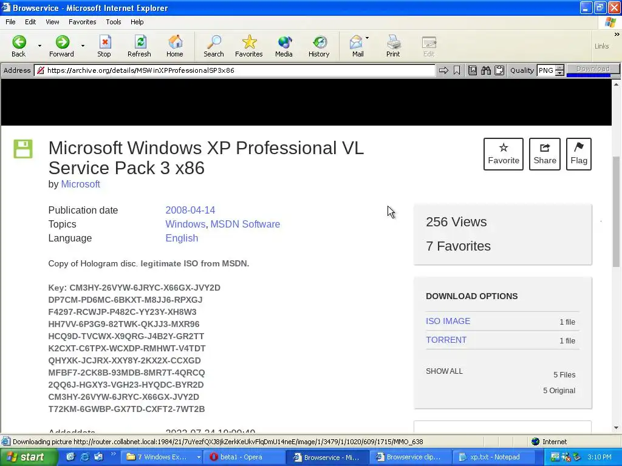Click the Forward toolbar button
Screen dimensions: 622x466
pyautogui.click(x=61, y=46)
